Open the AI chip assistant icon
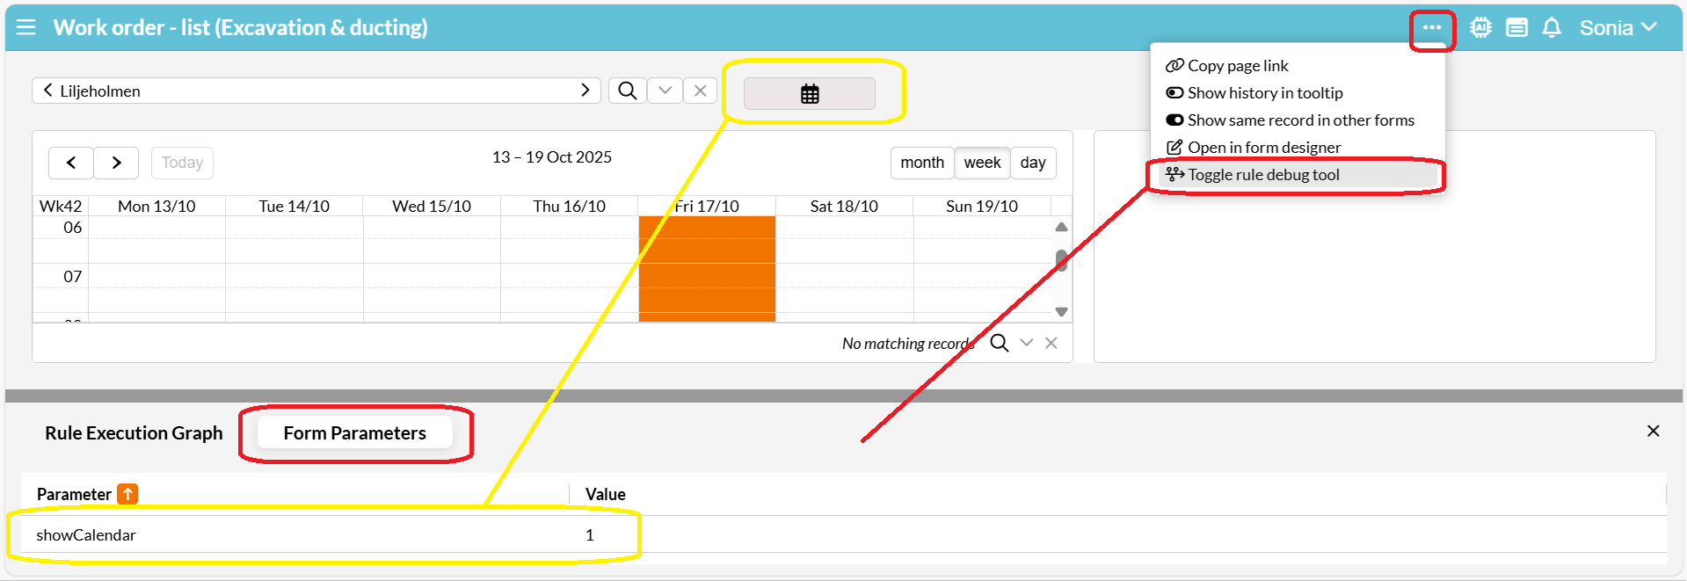The height and width of the screenshot is (581, 1687). tap(1480, 28)
